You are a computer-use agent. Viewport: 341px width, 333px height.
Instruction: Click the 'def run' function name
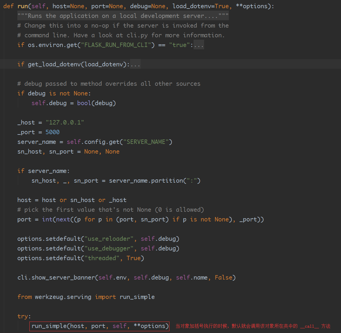(23, 6)
